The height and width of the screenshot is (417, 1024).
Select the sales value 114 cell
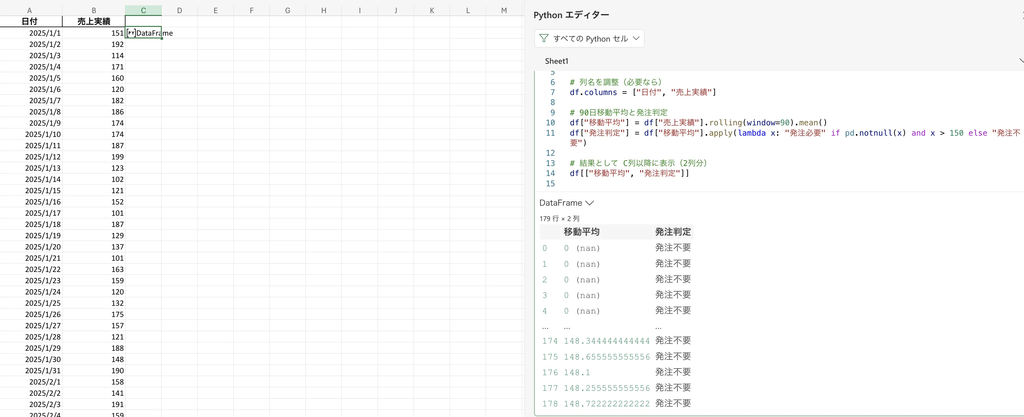[x=94, y=56]
